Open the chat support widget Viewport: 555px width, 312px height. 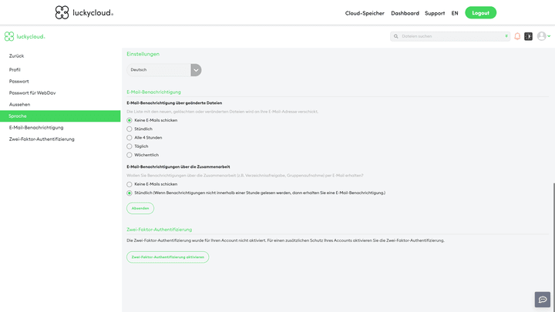(543, 299)
